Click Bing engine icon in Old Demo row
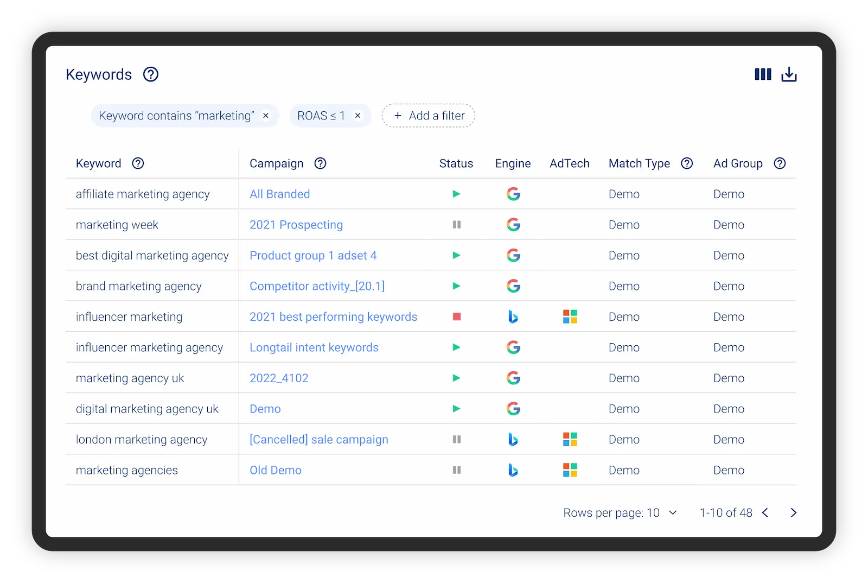 513,470
